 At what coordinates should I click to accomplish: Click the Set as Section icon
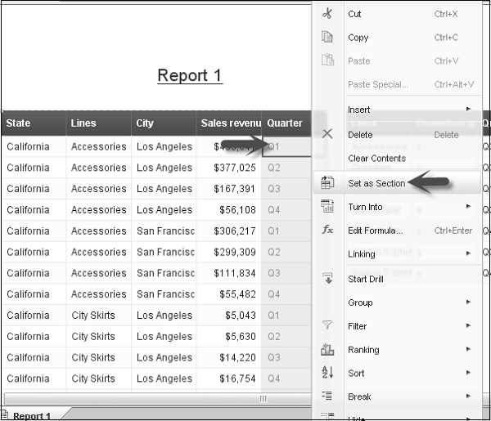[x=327, y=183]
